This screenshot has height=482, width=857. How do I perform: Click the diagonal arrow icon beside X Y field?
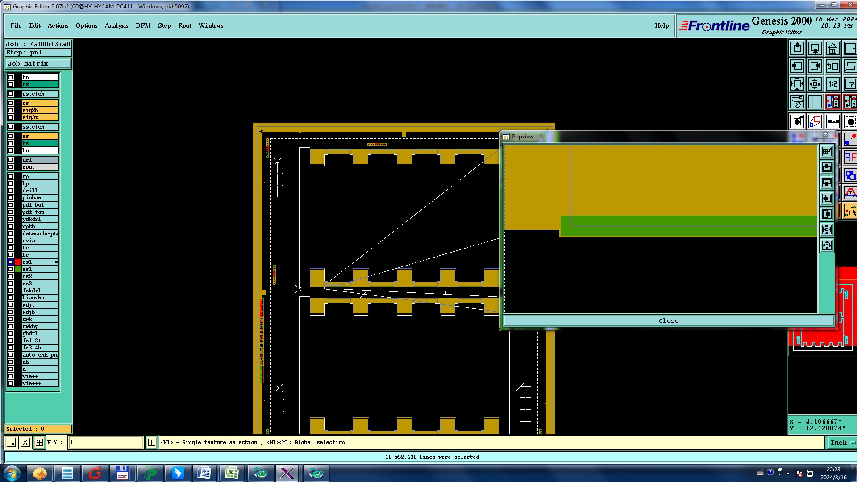tap(11, 442)
